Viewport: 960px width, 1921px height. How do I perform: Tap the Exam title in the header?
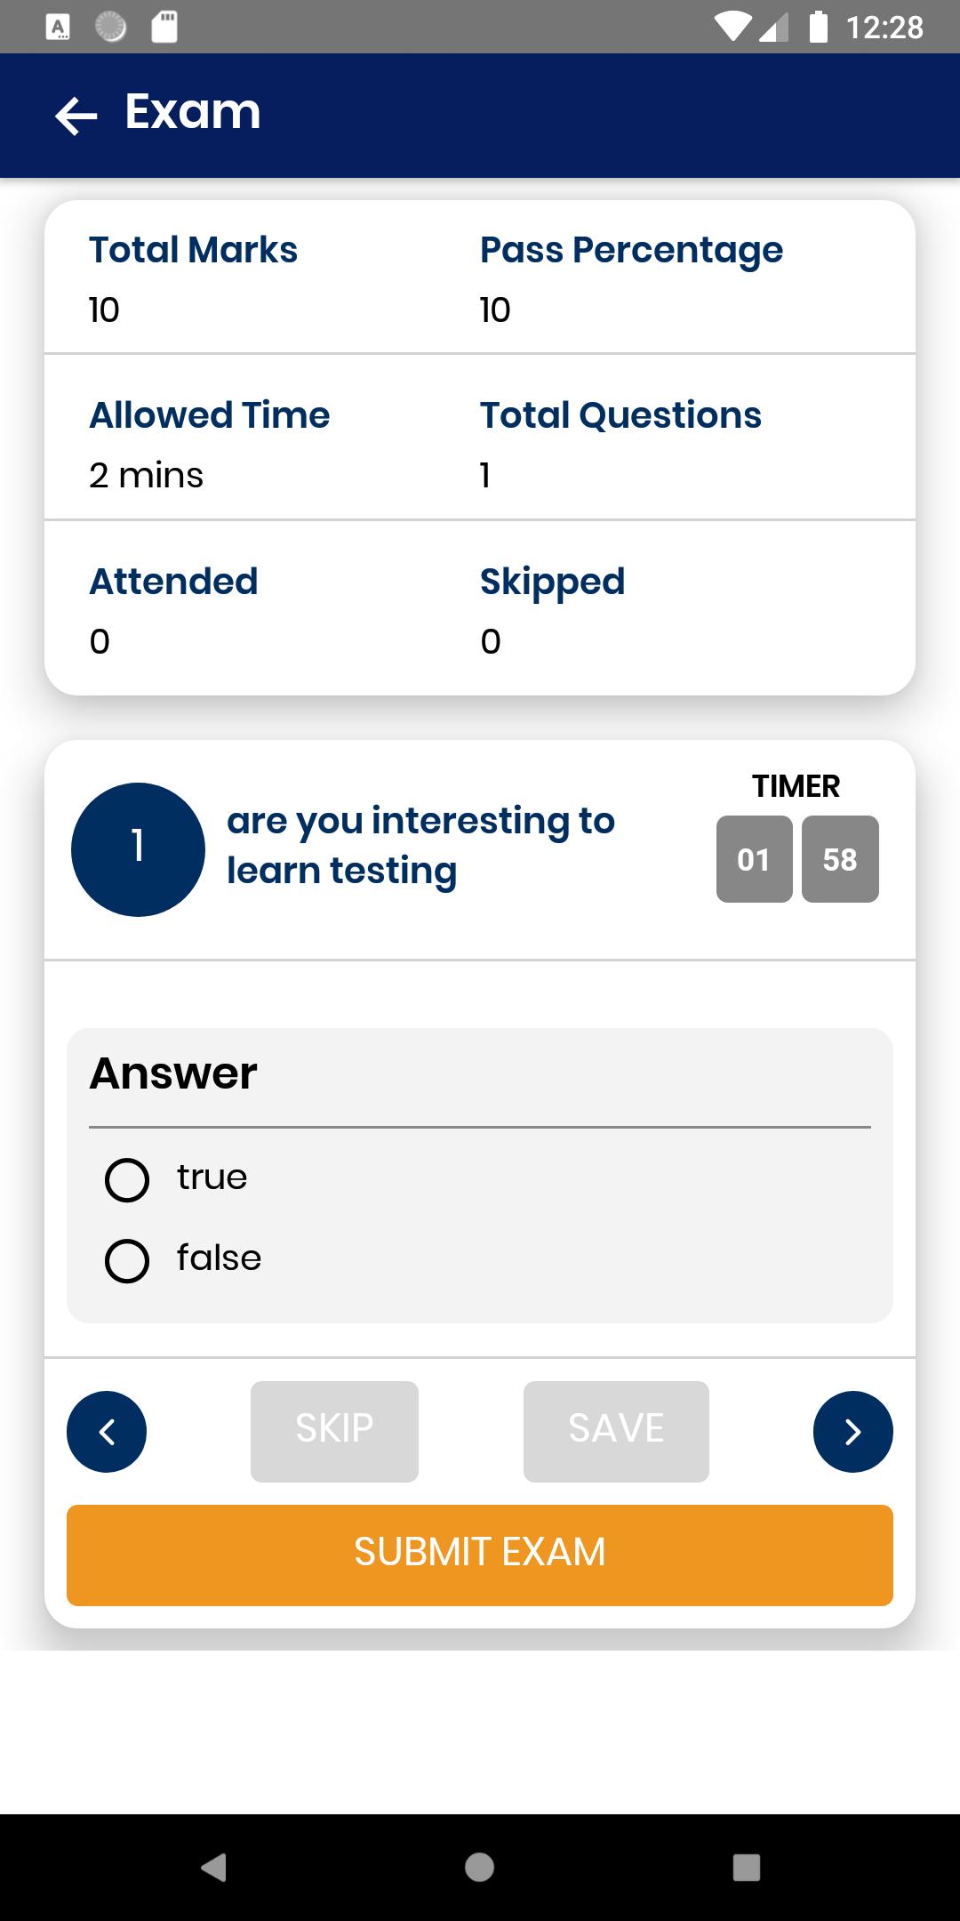point(193,112)
